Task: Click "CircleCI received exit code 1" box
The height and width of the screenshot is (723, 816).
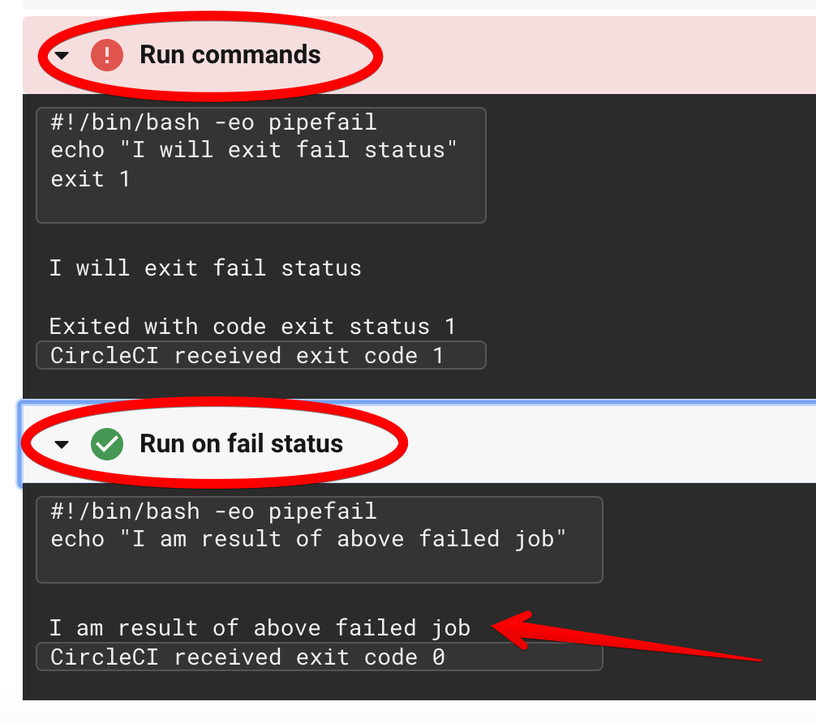Action: pyautogui.click(x=260, y=356)
